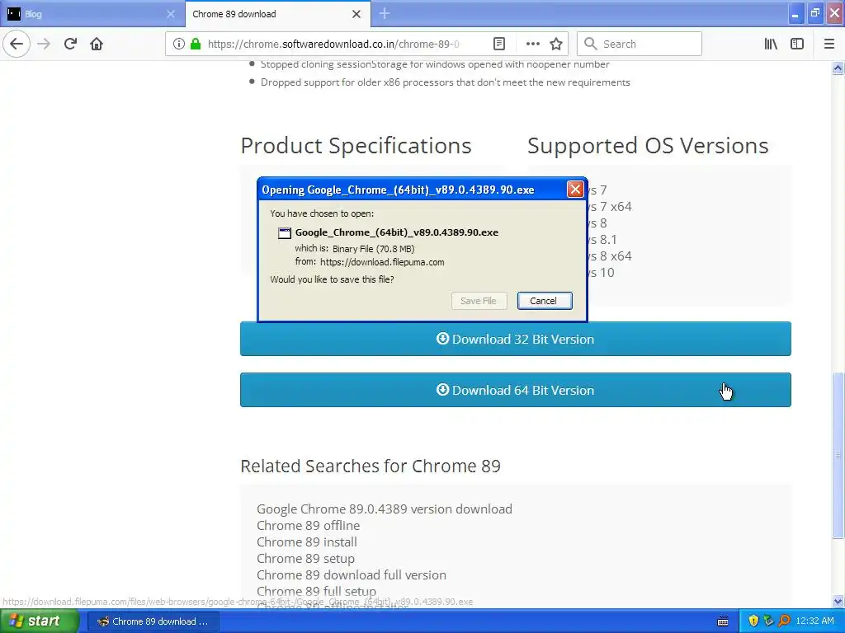
Task: Click 'Chrome 89 offline' related search
Action: pos(309,526)
